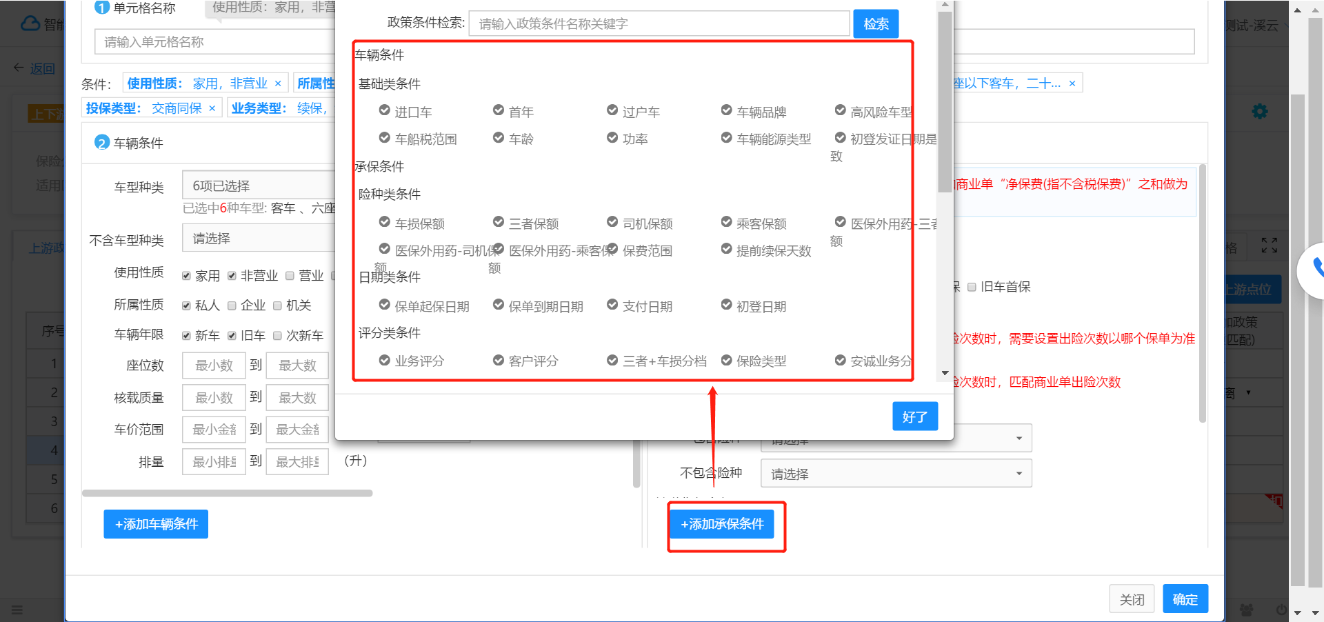The width and height of the screenshot is (1324, 622).
Task: Remove the 座以下客车 condition tag
Action: point(1072,83)
